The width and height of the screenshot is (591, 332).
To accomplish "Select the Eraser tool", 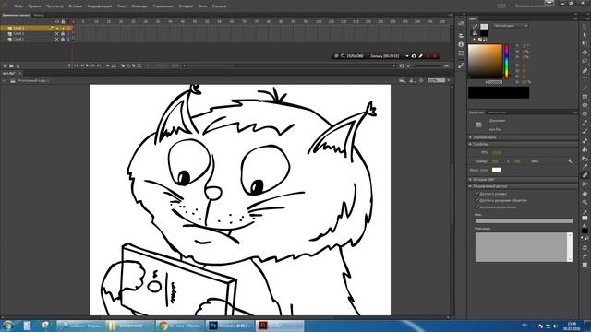I will (x=585, y=175).
